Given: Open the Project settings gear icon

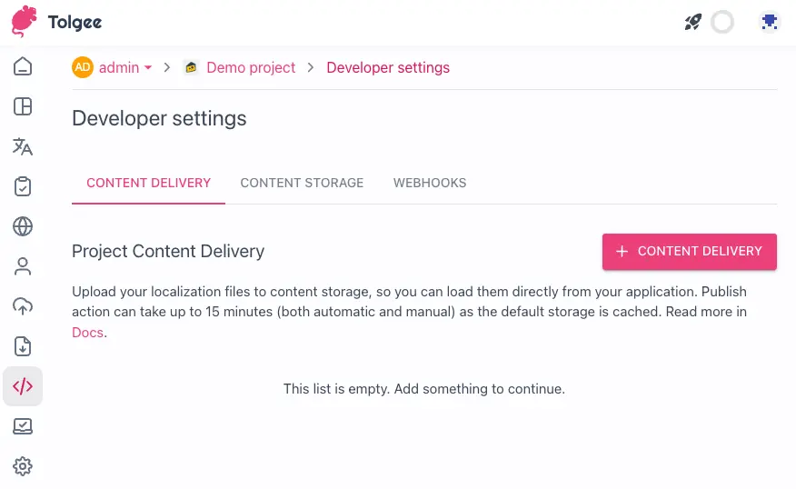Looking at the screenshot, I should coord(23,466).
